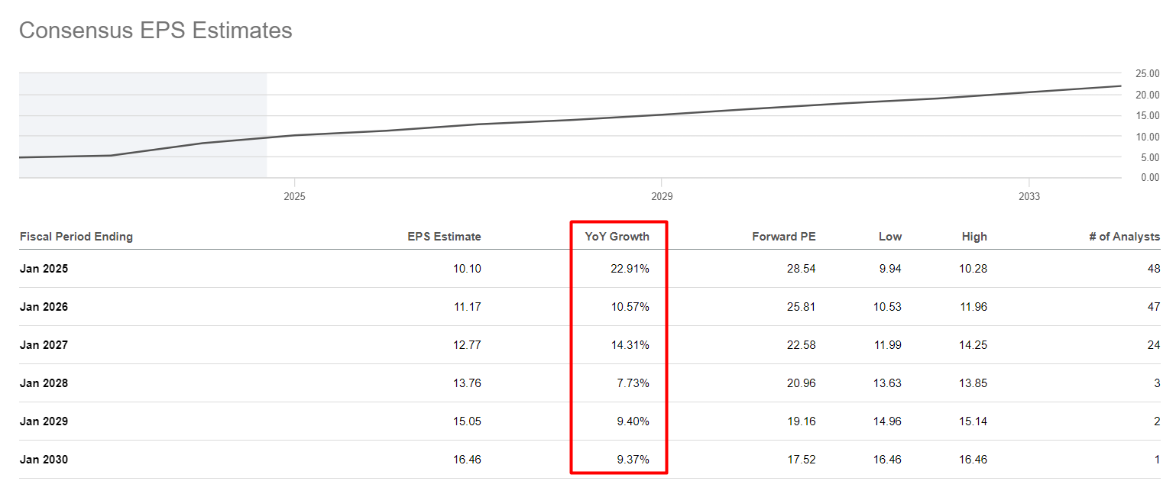Select the Jan 2029 row label
This screenshot has height=481, width=1176.
point(44,421)
